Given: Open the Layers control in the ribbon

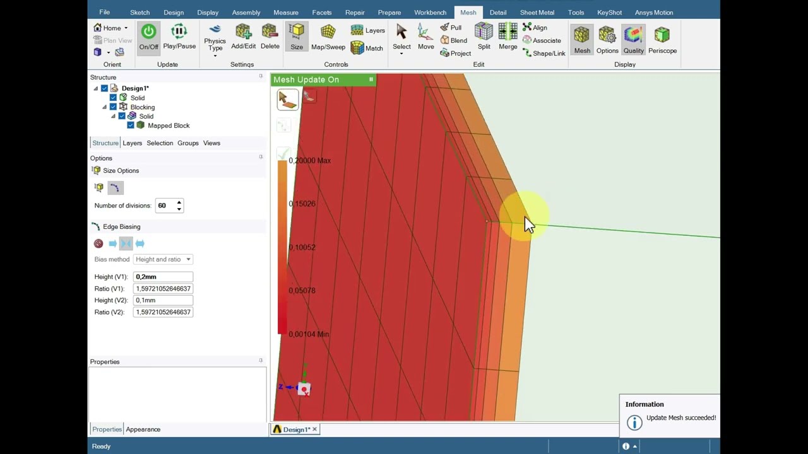Looking at the screenshot, I should 367,30.
